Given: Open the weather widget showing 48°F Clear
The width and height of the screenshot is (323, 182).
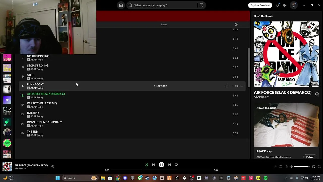Looking at the screenshot, I should pos(8,178).
